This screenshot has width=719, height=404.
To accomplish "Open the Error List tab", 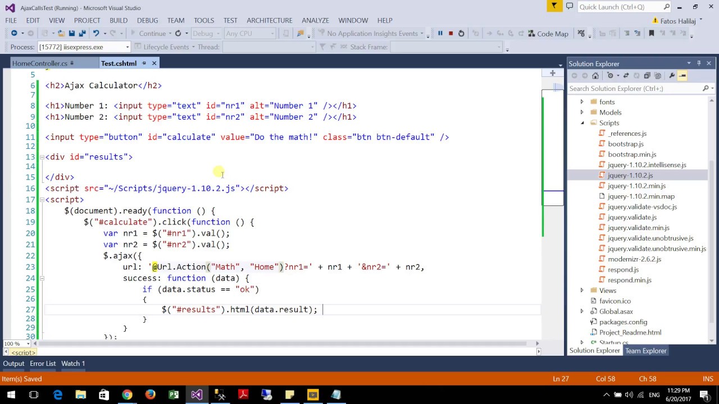I will point(43,364).
